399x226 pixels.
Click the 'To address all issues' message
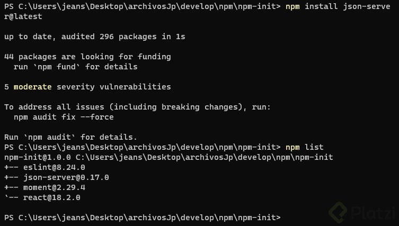pyautogui.click(x=137, y=107)
